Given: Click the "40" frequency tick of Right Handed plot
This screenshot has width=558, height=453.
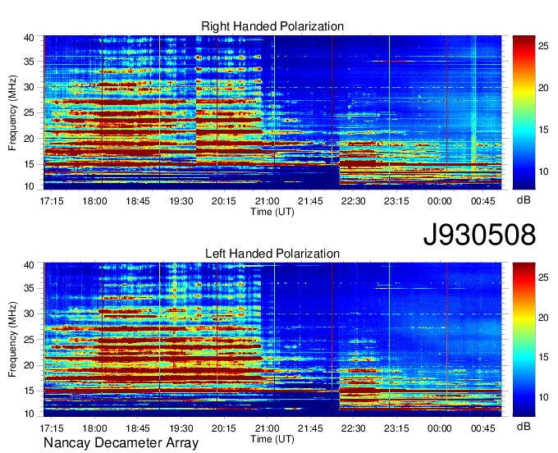Looking at the screenshot, I should pyautogui.click(x=29, y=38).
